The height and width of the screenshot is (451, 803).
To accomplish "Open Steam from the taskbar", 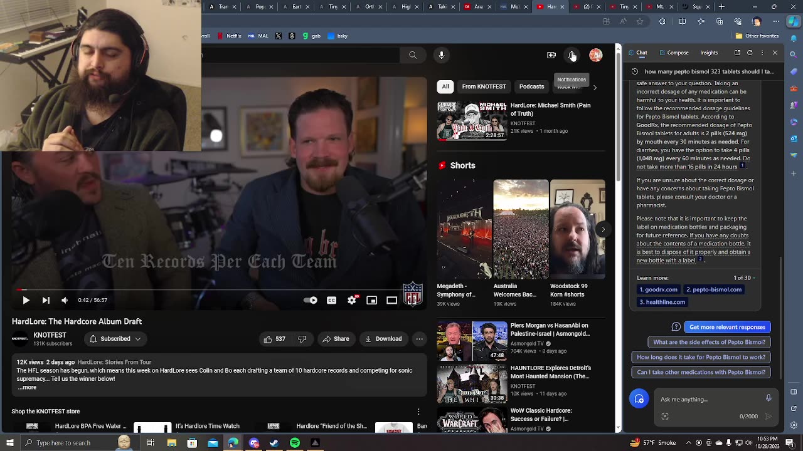I will coord(274,443).
